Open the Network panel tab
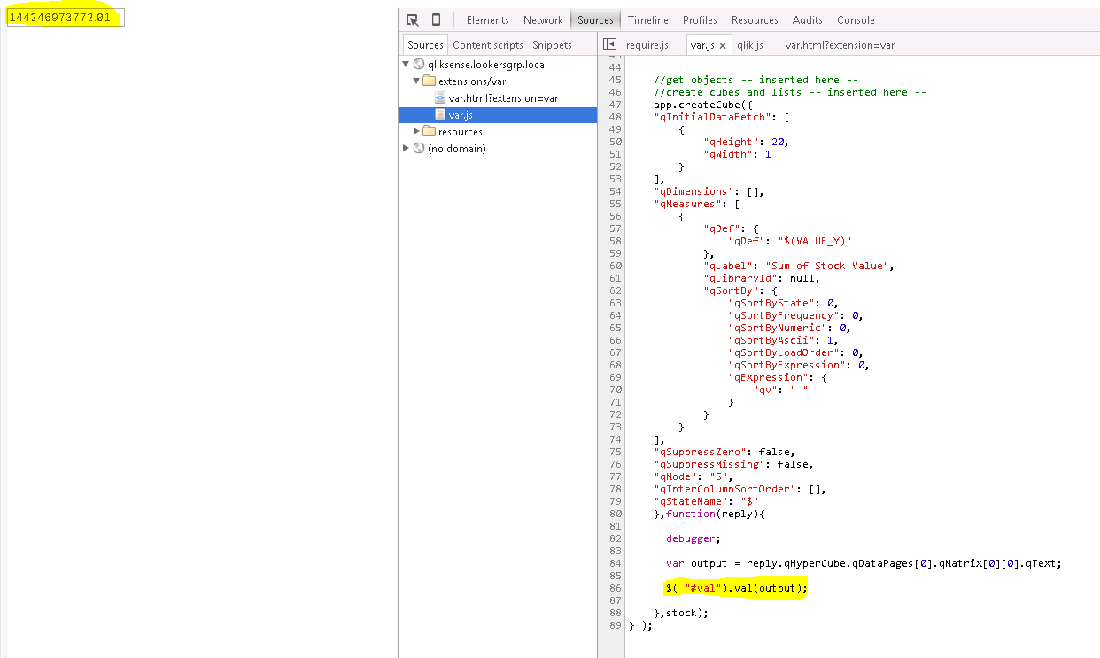The image size is (1100, 658). pyautogui.click(x=543, y=20)
